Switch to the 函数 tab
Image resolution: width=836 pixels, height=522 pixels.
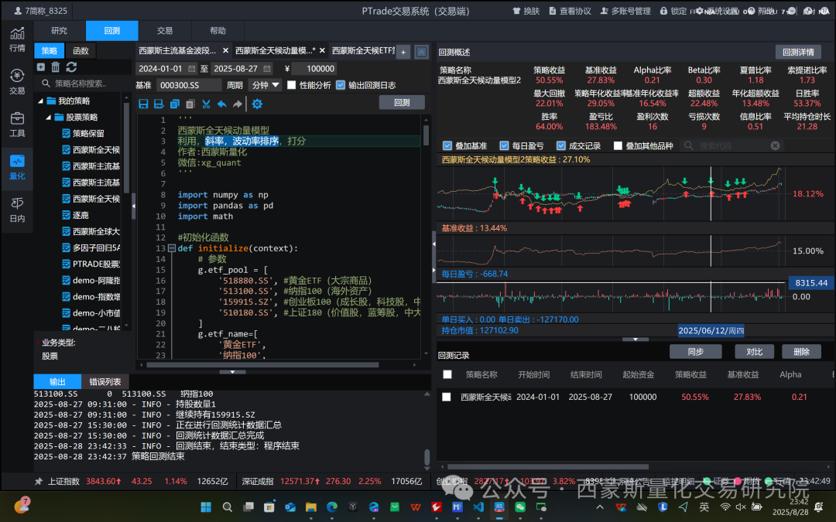(81, 50)
